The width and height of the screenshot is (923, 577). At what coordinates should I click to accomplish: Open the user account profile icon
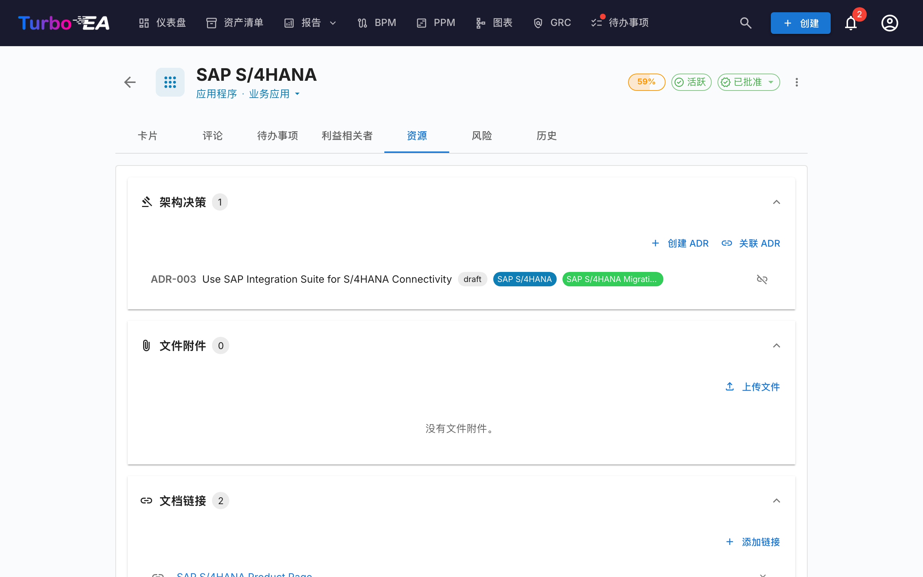[x=889, y=23]
